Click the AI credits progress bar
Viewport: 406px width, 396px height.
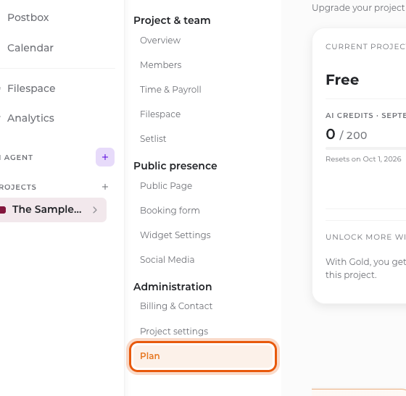[x=365, y=148]
